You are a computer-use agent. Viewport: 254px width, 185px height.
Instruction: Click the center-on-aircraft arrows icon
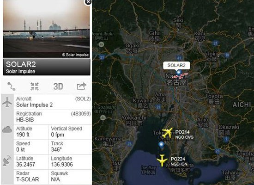(35, 86)
